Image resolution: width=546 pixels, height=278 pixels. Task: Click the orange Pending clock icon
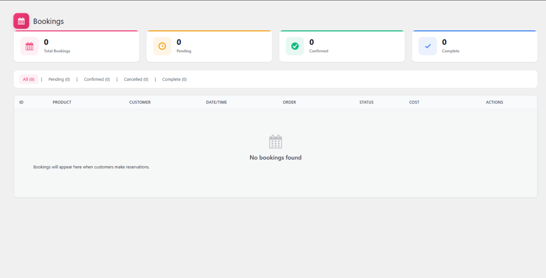click(x=162, y=46)
